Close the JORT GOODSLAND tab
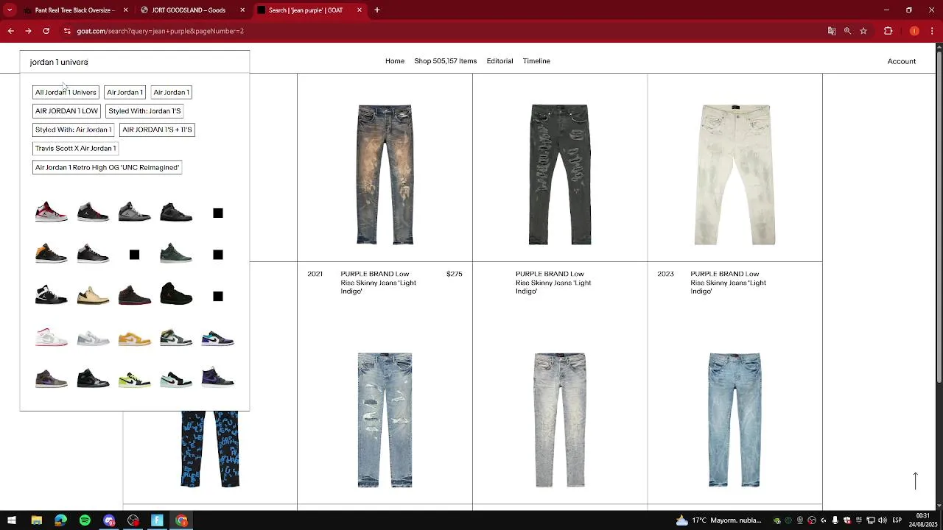Image resolution: width=943 pixels, height=530 pixels. tap(242, 10)
